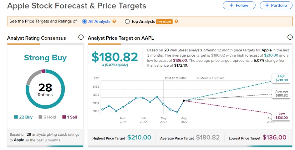Select the Top Analysts radio button
295x150 pixels.
click(127, 21)
